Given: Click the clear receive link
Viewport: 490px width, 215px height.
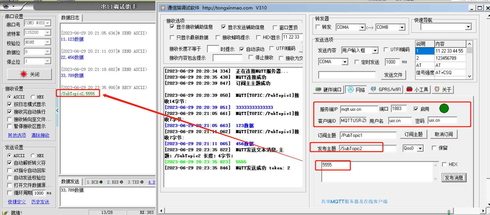Looking at the screenshot, I should 40,135.
